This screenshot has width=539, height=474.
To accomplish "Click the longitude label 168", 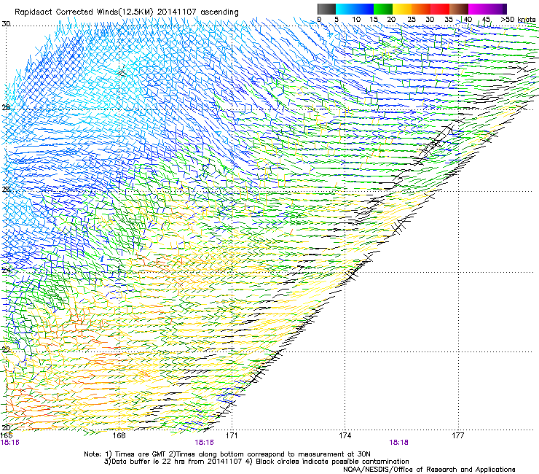I will pos(119,435).
